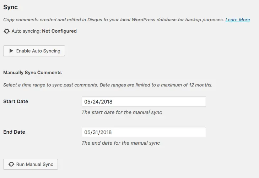Click the End Date label
The height and width of the screenshot is (178, 259).
(14, 132)
